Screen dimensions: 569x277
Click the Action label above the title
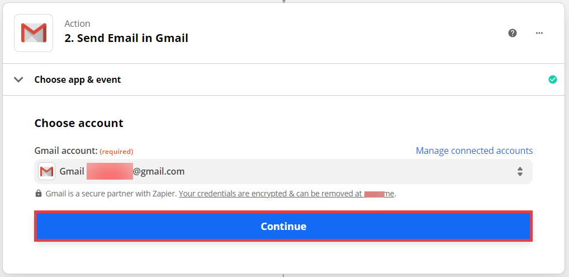(77, 24)
